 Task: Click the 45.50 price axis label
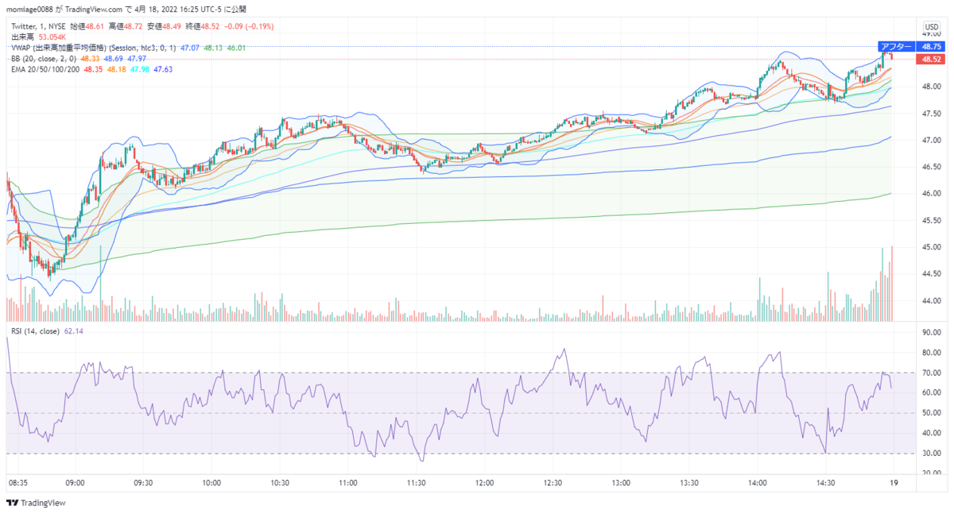(931, 220)
